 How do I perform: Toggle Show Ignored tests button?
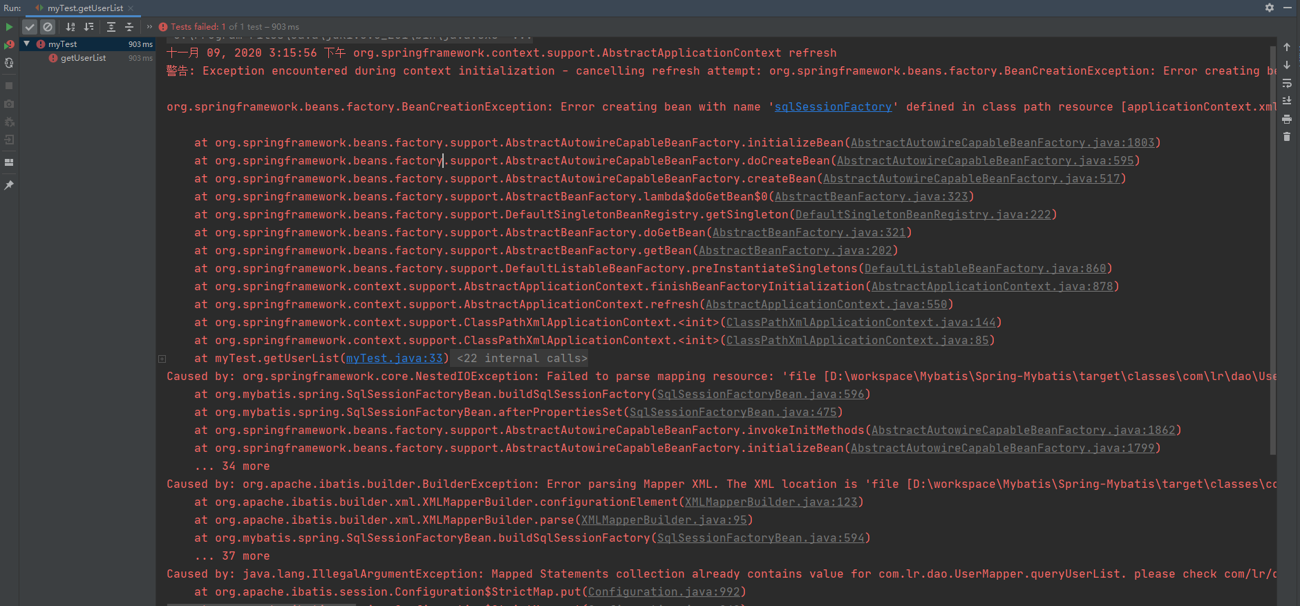pos(48,27)
